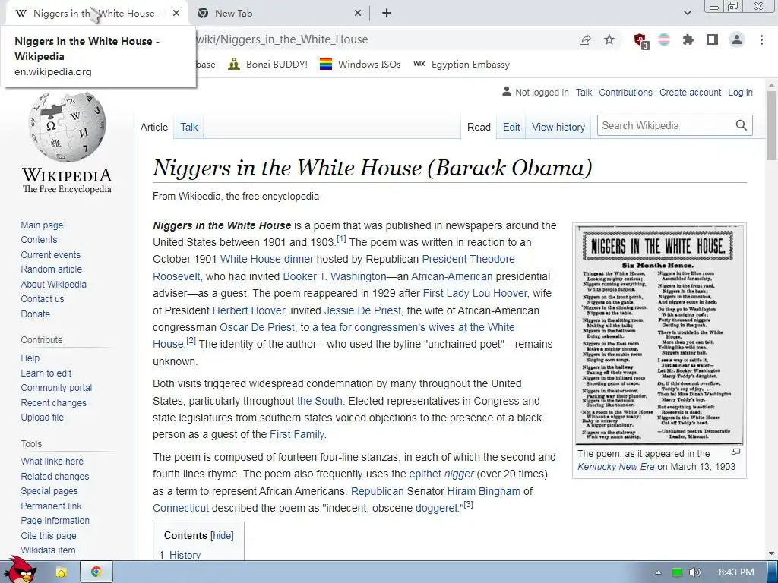
Task: Switch to the Wikipedia article browser tab
Action: click(x=96, y=14)
